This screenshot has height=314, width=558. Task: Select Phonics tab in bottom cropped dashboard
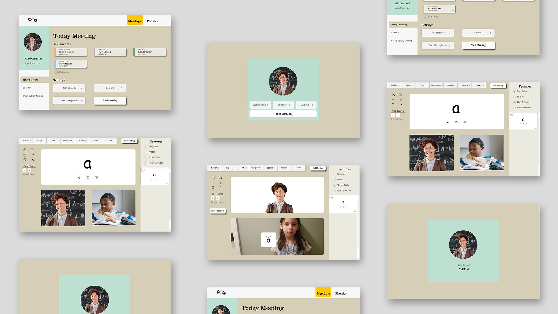341,293
